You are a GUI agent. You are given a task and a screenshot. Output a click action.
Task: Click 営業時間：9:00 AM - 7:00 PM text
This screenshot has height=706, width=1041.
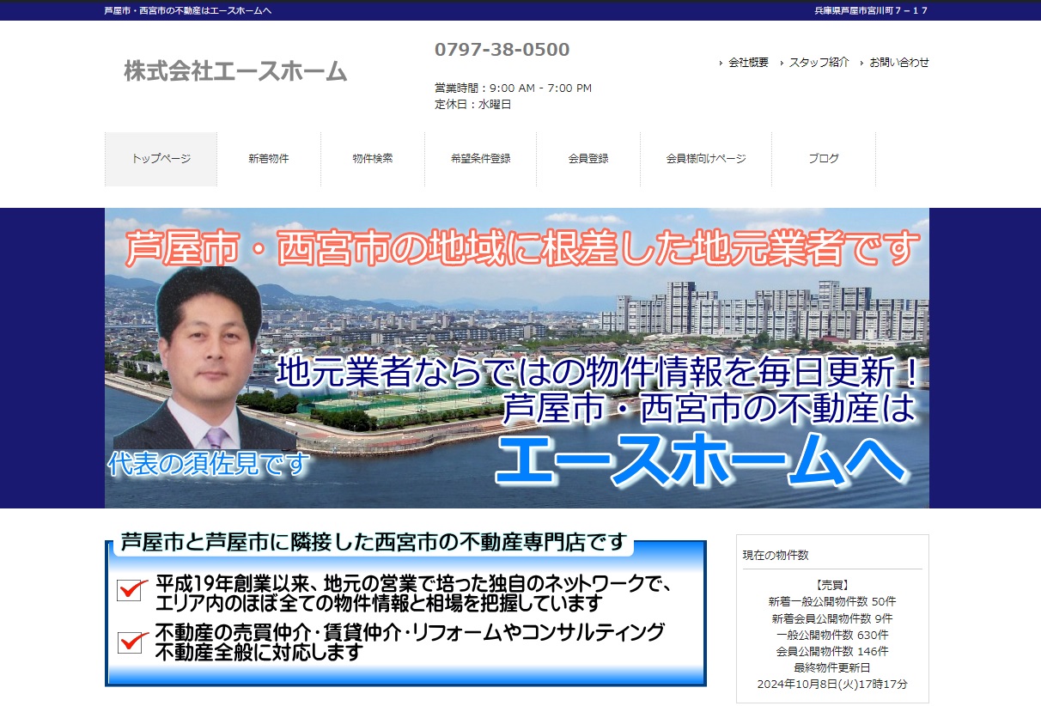(x=513, y=88)
